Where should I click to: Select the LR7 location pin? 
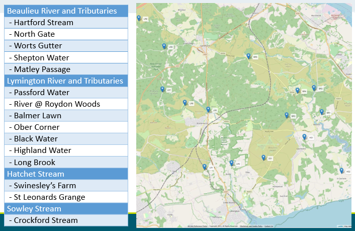point(162,89)
